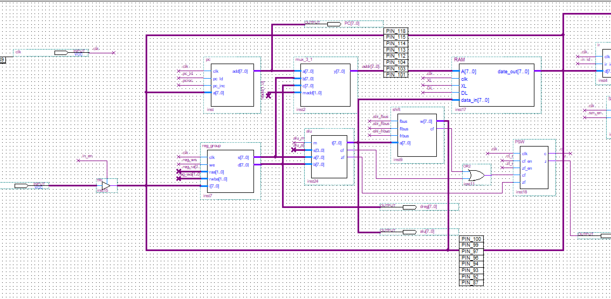Screen dimensions: 611x299
Task: Click the PIN_94 assignment label
Action: click(x=471, y=264)
